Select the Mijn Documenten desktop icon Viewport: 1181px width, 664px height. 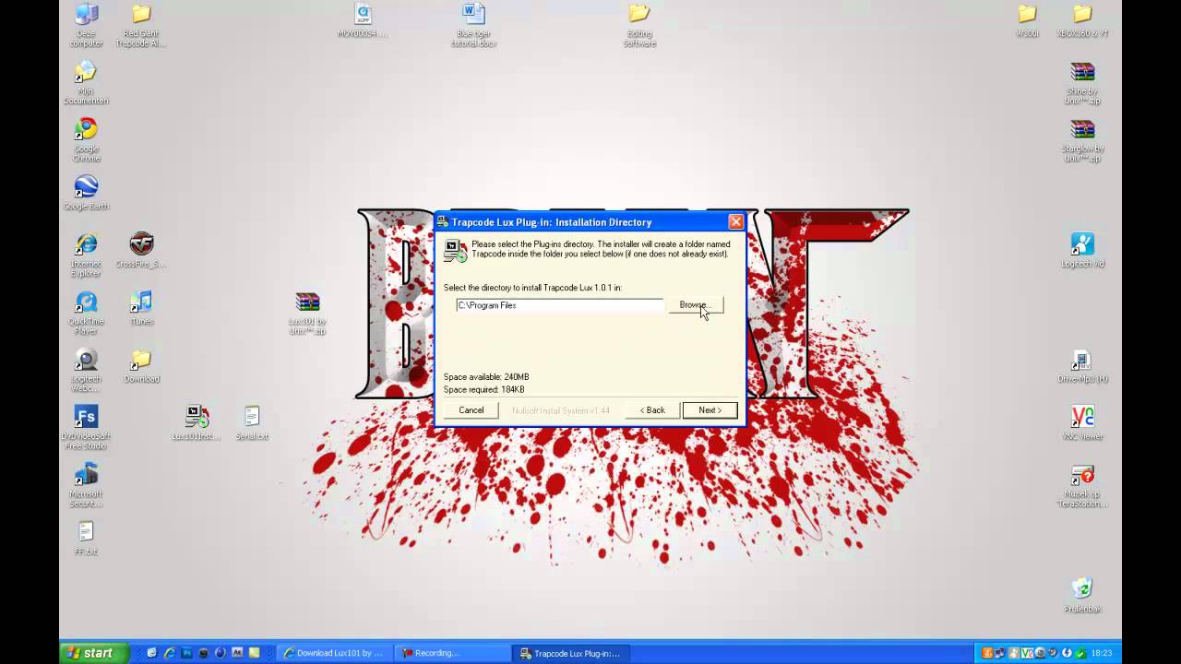point(86,83)
